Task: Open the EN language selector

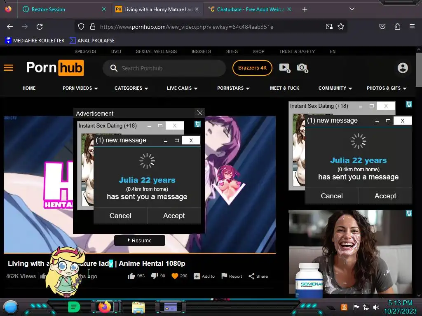Action: [333, 51]
